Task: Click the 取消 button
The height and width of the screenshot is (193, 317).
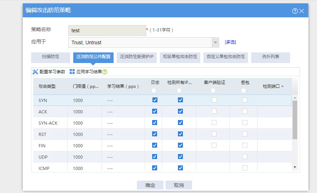Action: 179,185
